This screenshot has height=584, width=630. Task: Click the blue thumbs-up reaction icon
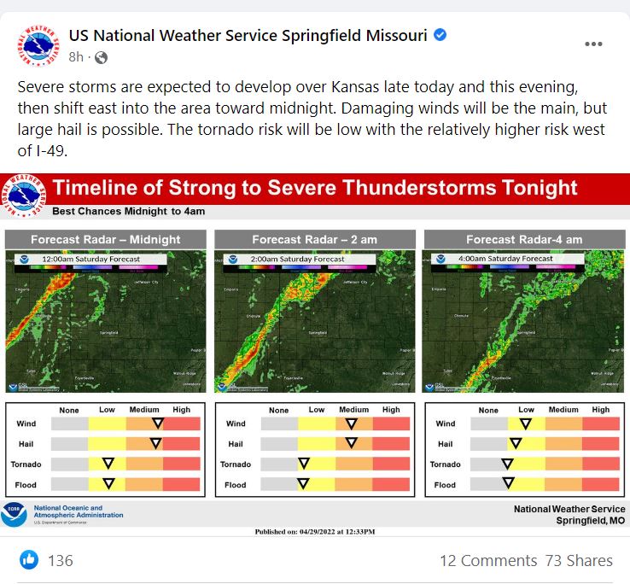coord(29,559)
